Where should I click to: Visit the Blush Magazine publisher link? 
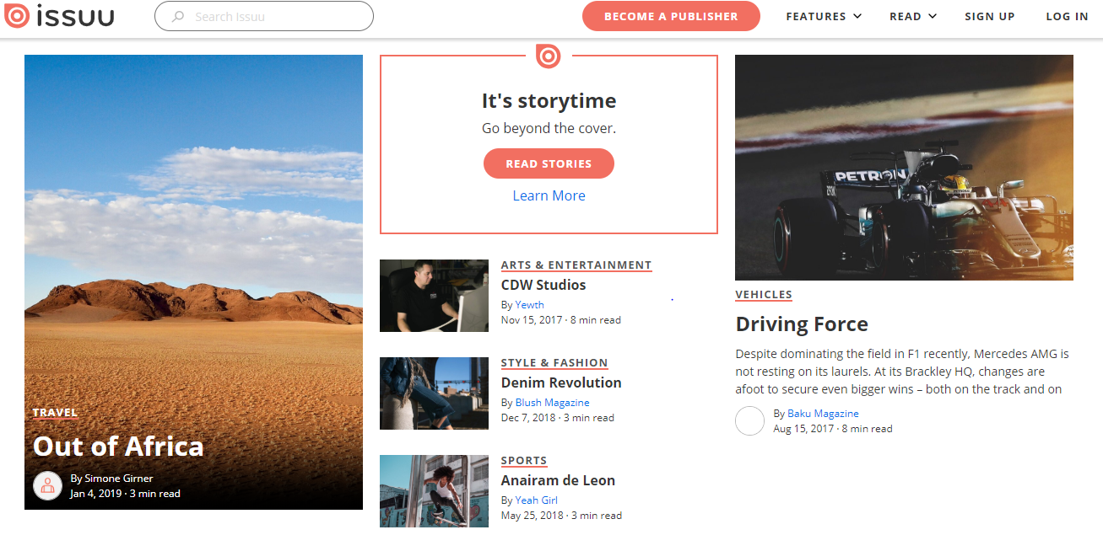(553, 403)
